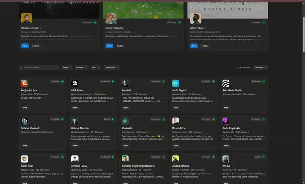Open Armand Luxey's profile avatar
Image resolution: width=305 pixels, height=184 pixels.
click(75, 159)
